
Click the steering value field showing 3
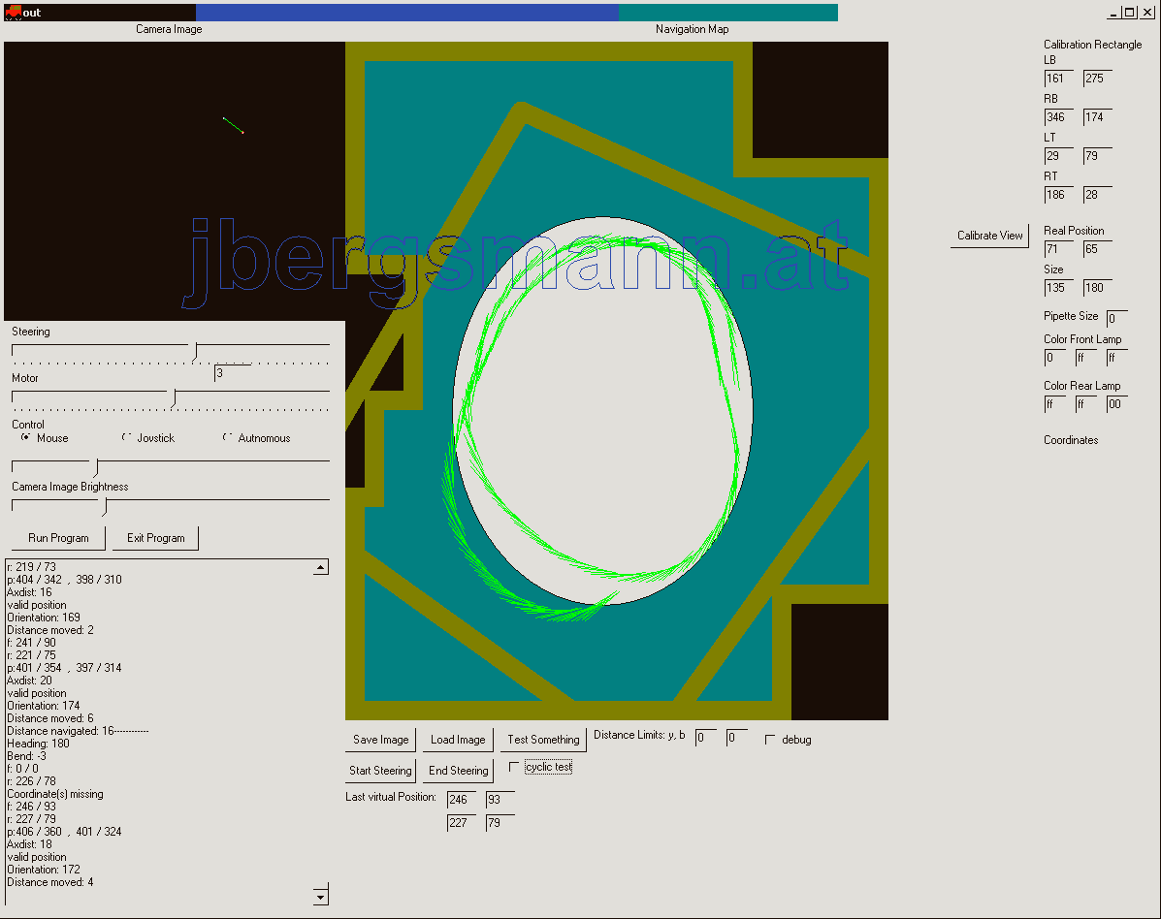point(233,373)
